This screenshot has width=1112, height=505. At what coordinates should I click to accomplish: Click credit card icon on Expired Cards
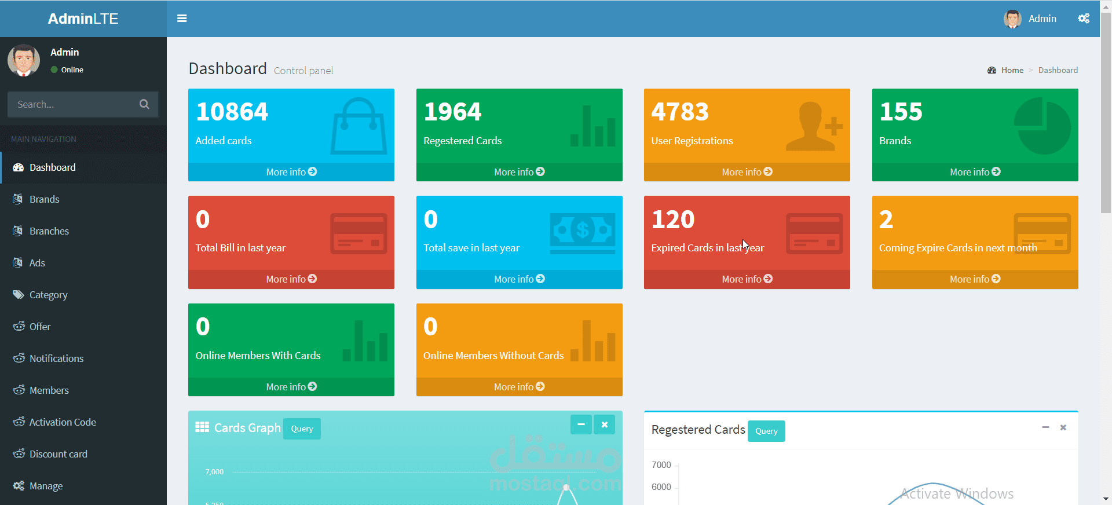point(814,234)
